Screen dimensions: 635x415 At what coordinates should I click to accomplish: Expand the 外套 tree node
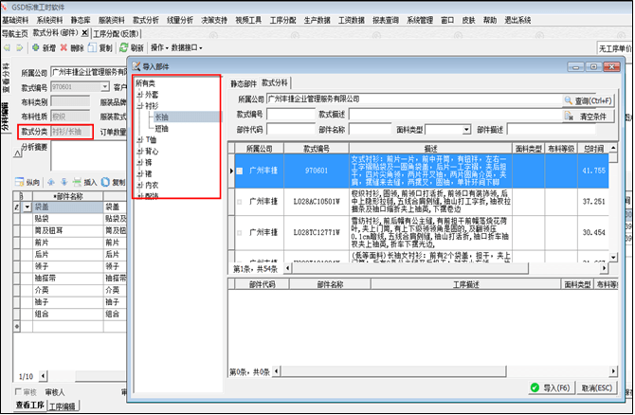(x=139, y=95)
